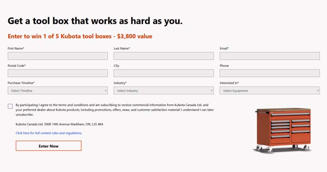This screenshot has height=172, width=327.
Task: Tick the terms and conditions checkbox
Action: pos(10,106)
